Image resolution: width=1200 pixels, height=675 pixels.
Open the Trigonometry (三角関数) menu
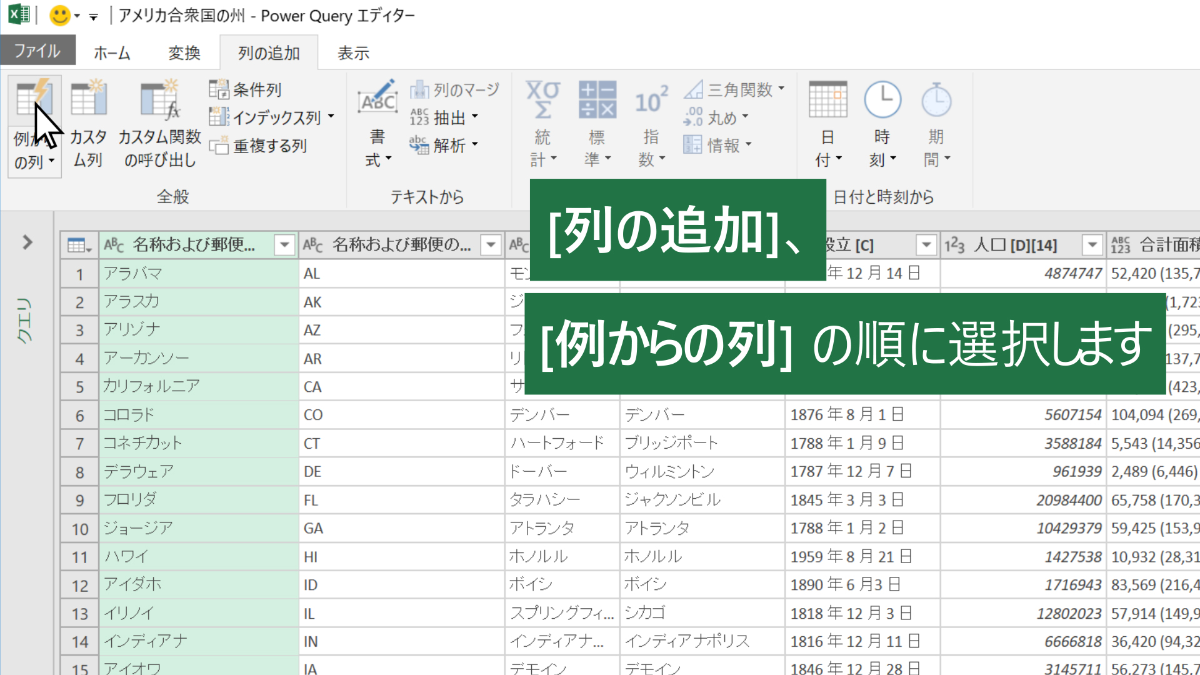coord(734,89)
